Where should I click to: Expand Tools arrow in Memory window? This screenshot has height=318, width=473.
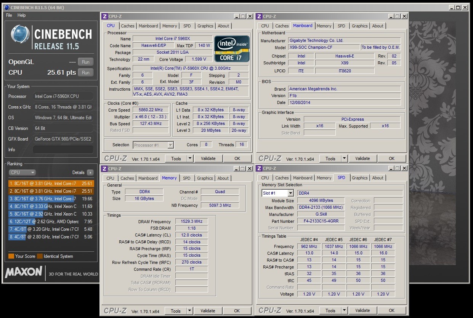(x=189, y=311)
